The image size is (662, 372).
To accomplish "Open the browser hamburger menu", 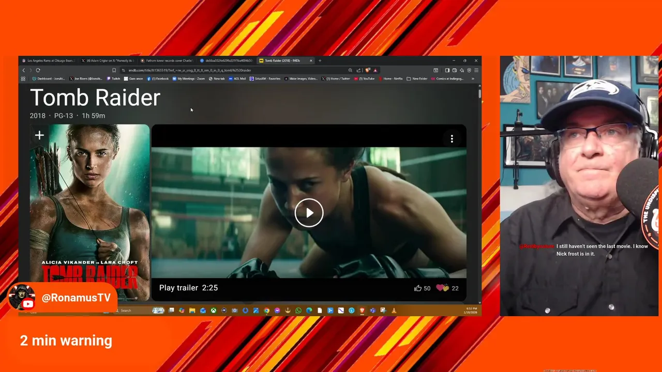I will pyautogui.click(x=476, y=70).
